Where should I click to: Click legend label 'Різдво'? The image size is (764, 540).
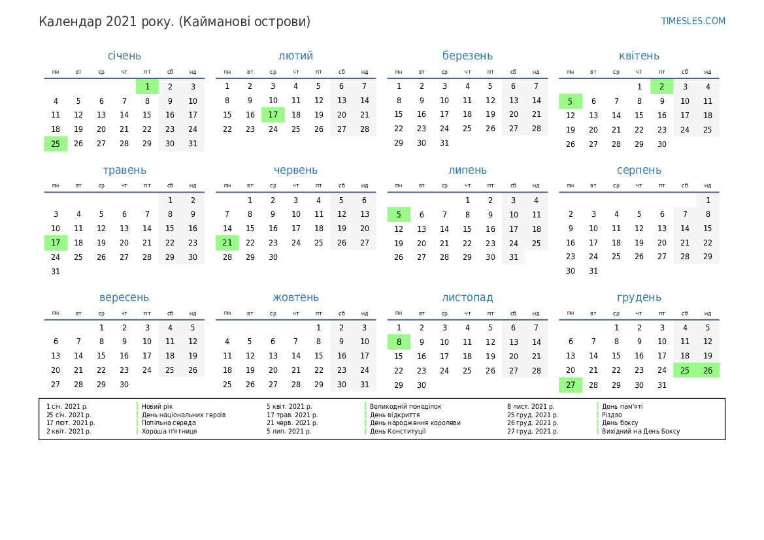pos(612,415)
